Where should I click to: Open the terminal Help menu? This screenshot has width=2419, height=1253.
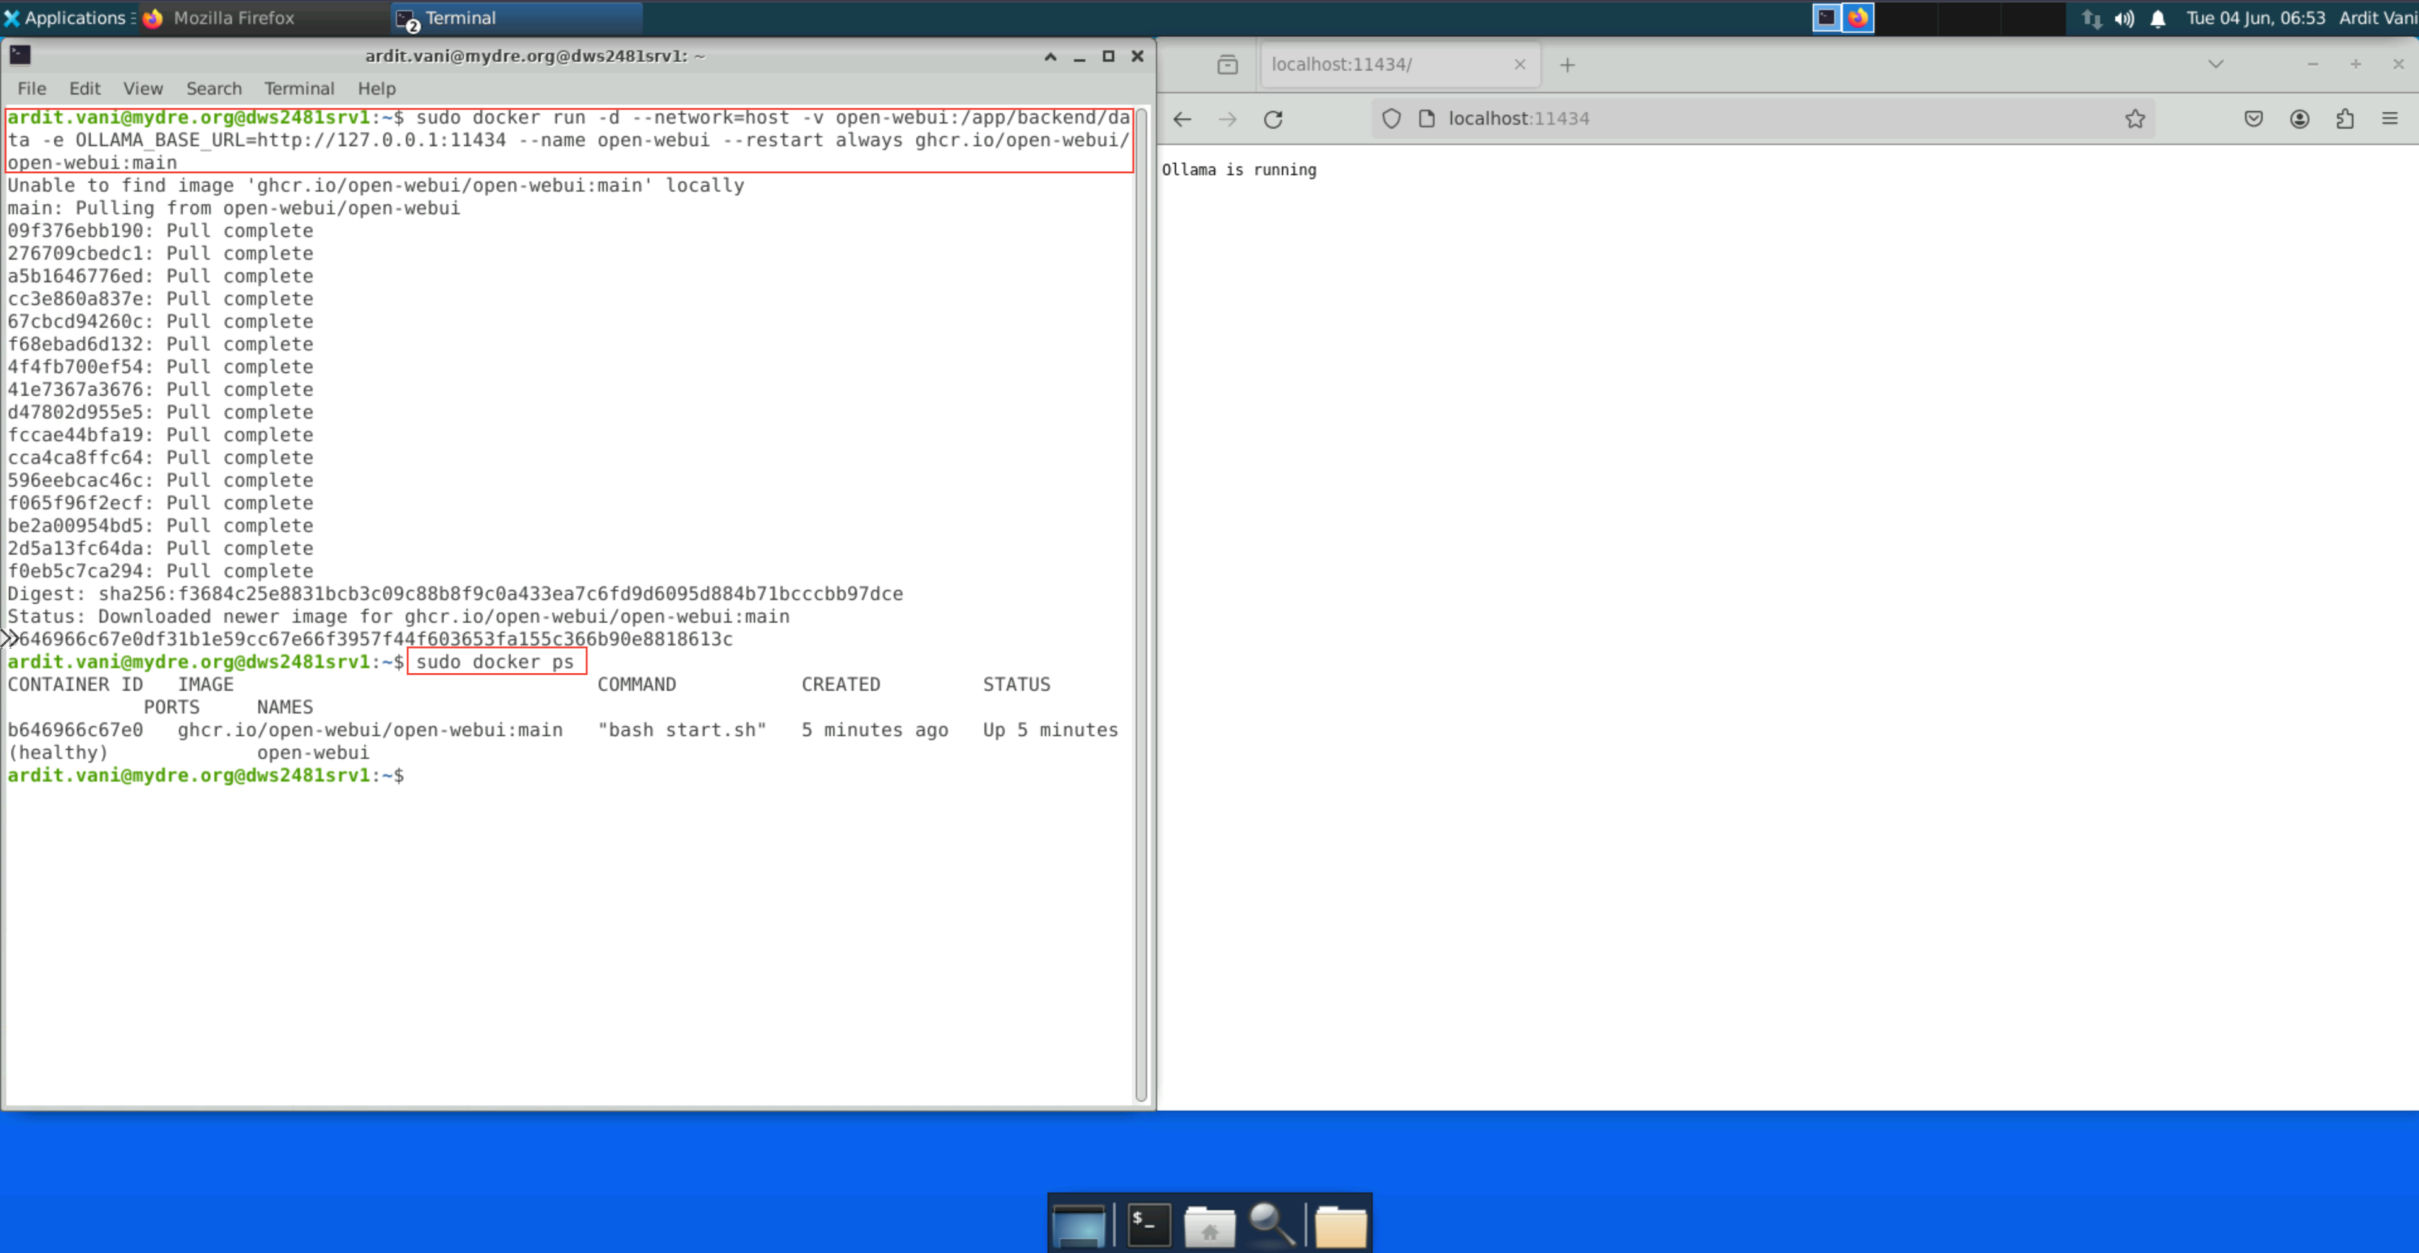tap(376, 88)
